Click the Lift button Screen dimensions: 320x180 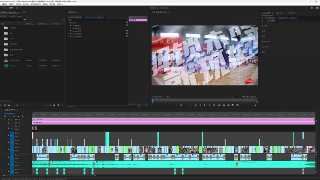[x=219, y=105]
